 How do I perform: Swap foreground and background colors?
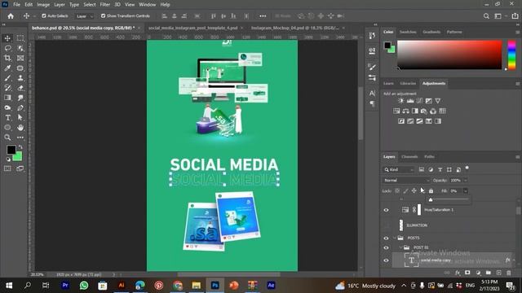pos(20,146)
